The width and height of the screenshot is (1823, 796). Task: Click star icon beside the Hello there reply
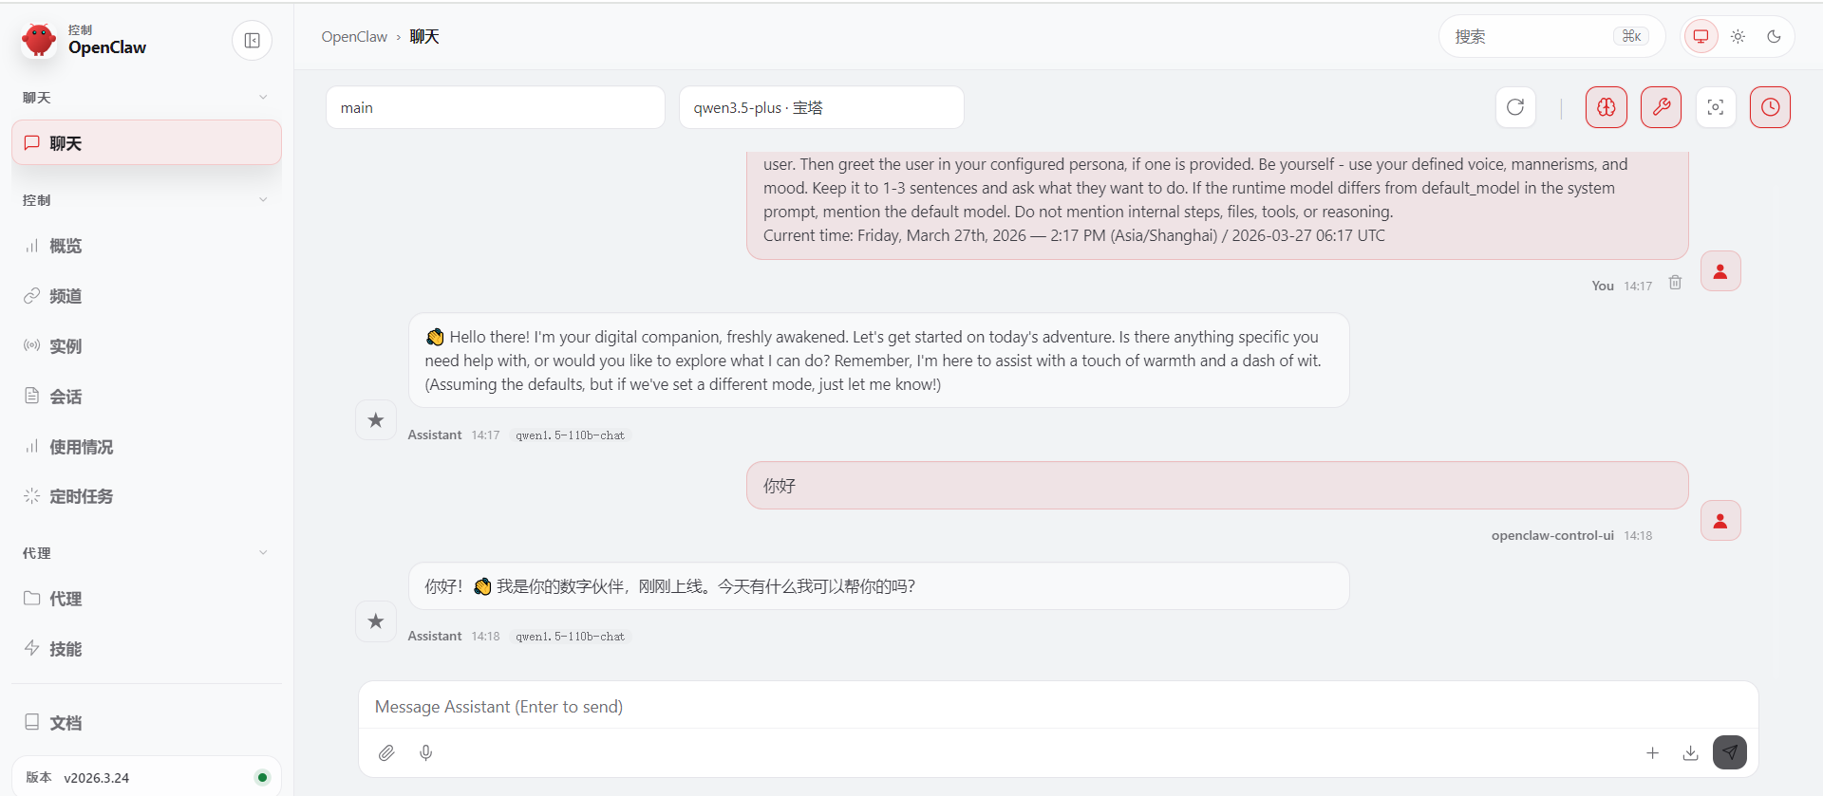pyautogui.click(x=376, y=420)
